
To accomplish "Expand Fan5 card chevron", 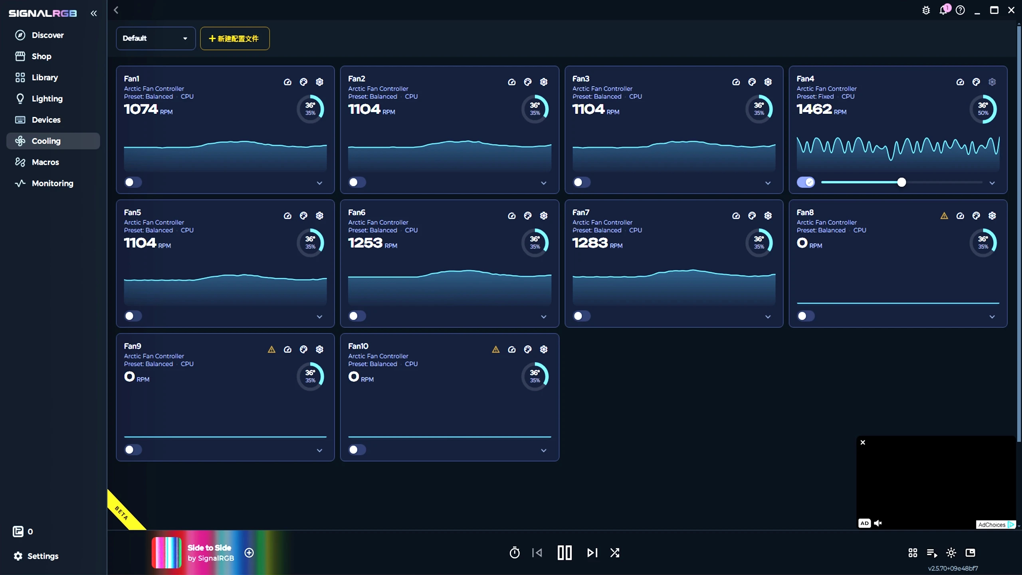I will (319, 317).
